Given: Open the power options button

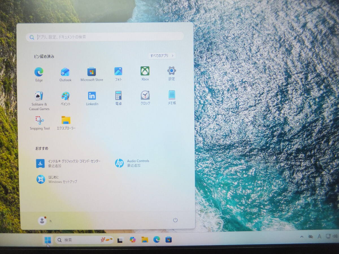Looking at the screenshot, I should pyautogui.click(x=175, y=220).
